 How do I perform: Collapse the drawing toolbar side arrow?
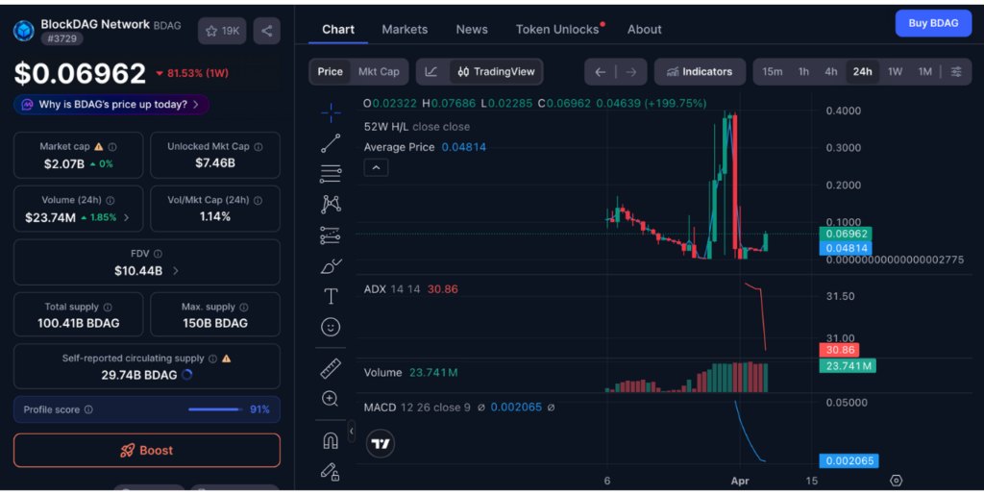[x=352, y=431]
